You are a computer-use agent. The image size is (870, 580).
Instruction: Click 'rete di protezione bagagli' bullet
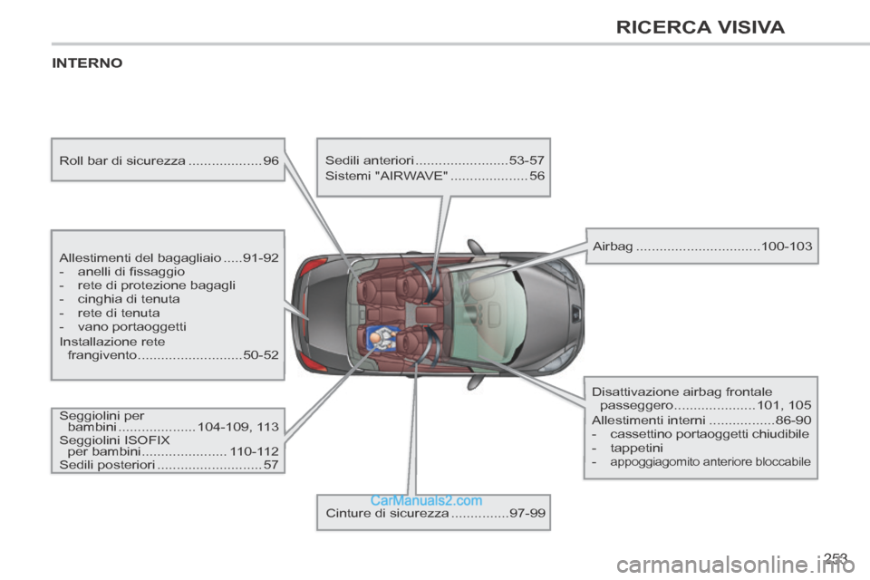click(148, 285)
